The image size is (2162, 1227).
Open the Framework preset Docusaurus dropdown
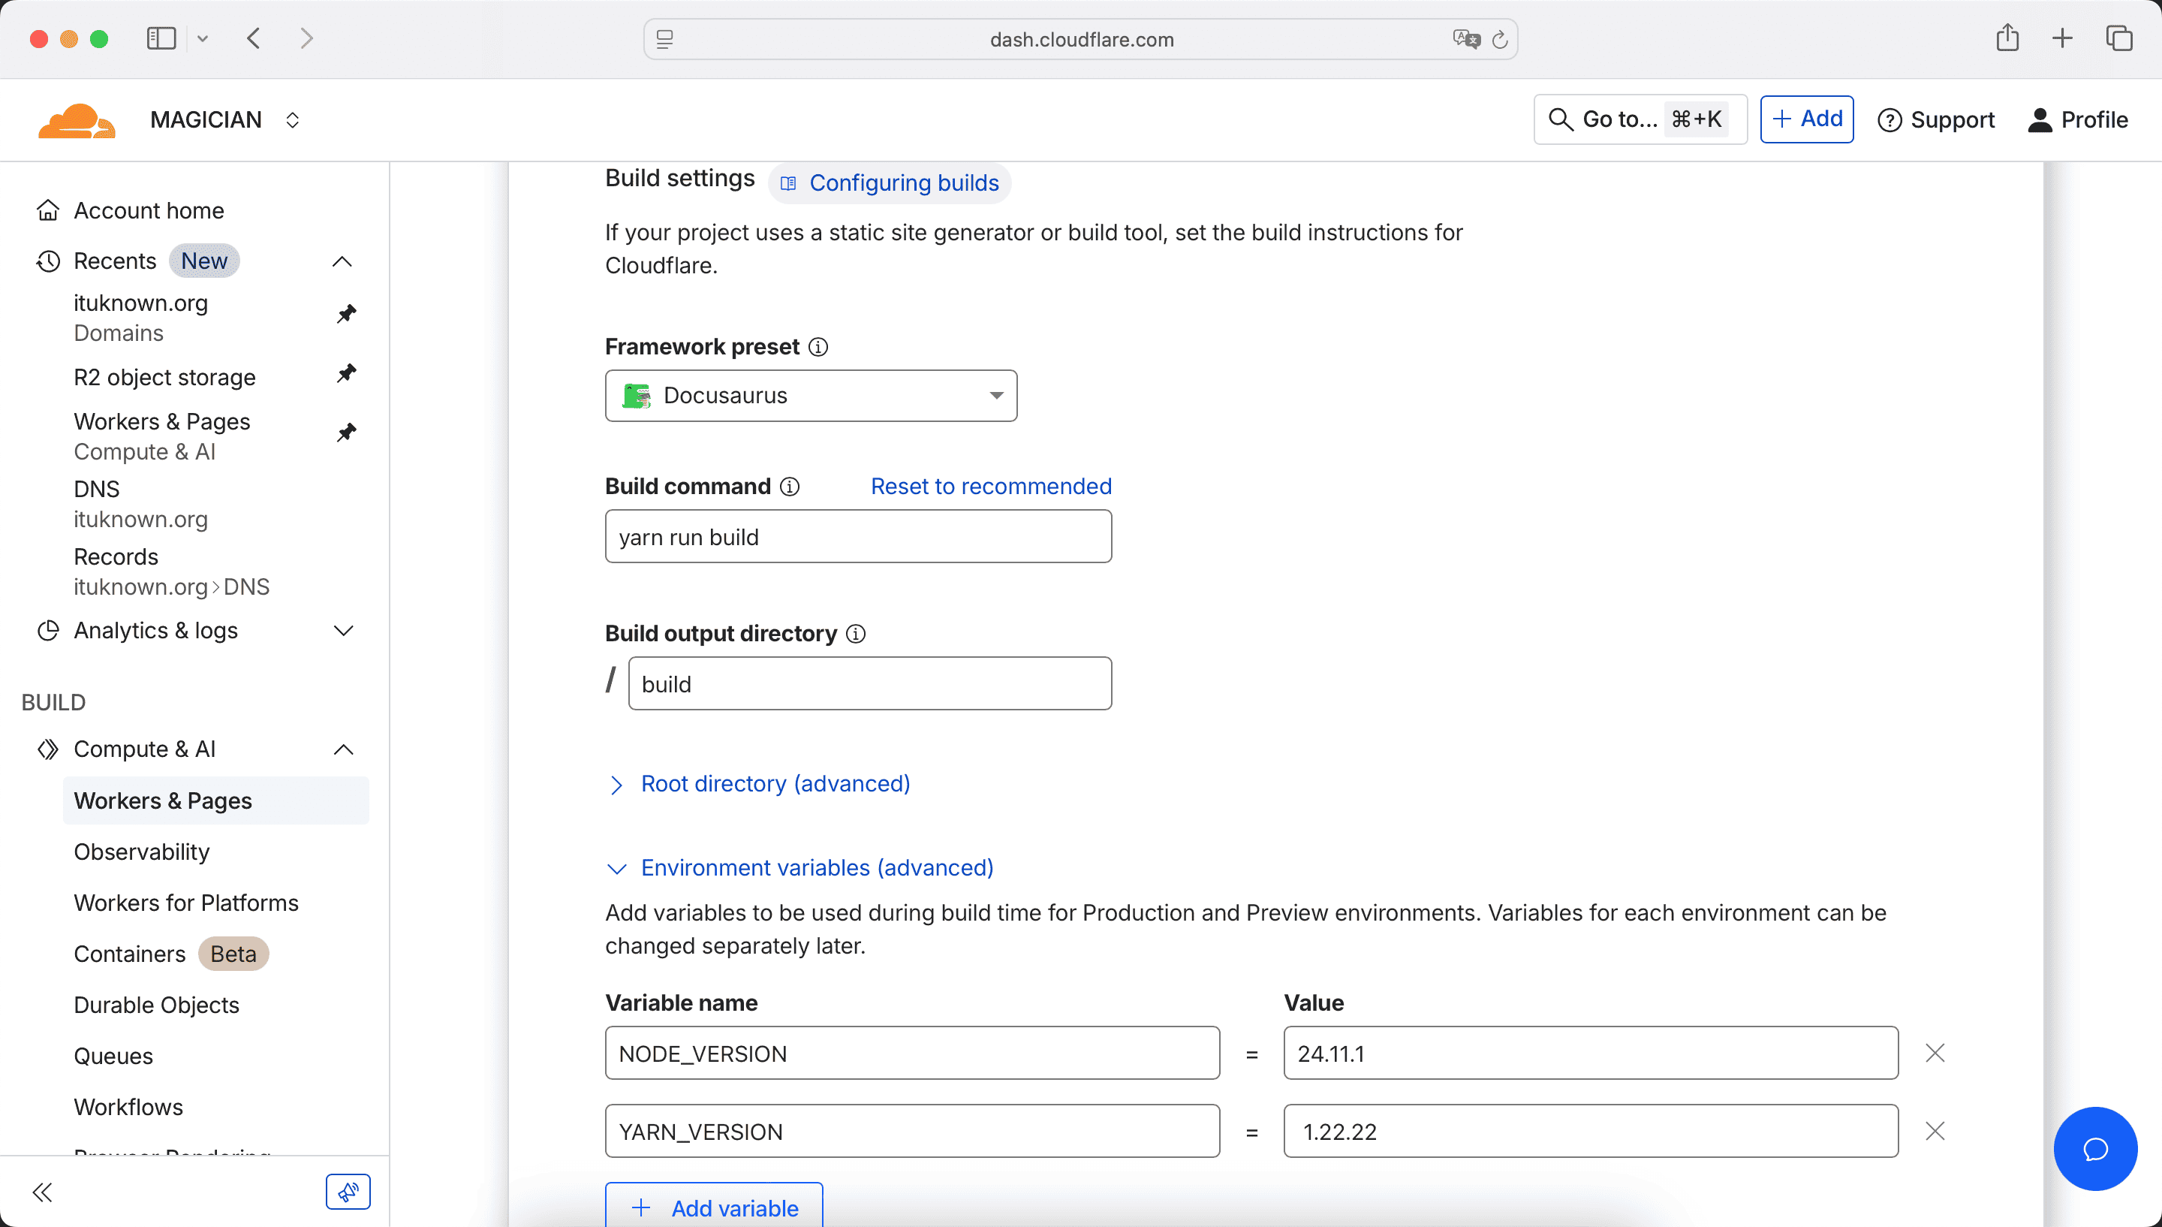pos(810,395)
